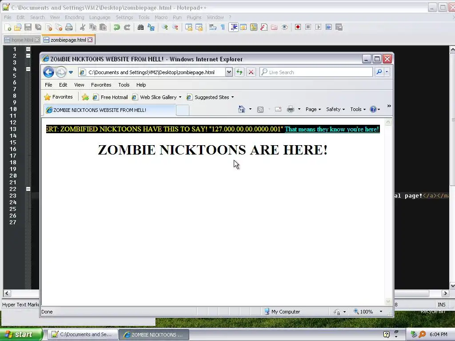Open the Favorites menu in IE menu bar
The width and height of the screenshot is (455, 341).
[101, 85]
